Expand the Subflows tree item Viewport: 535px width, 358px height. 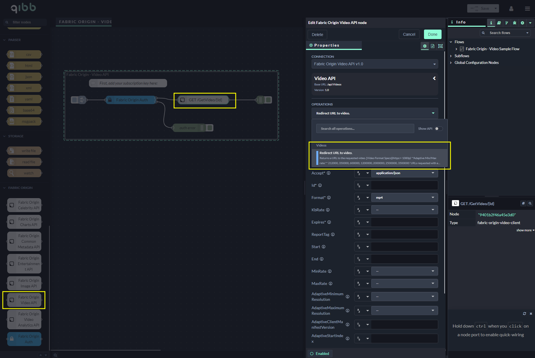click(451, 56)
